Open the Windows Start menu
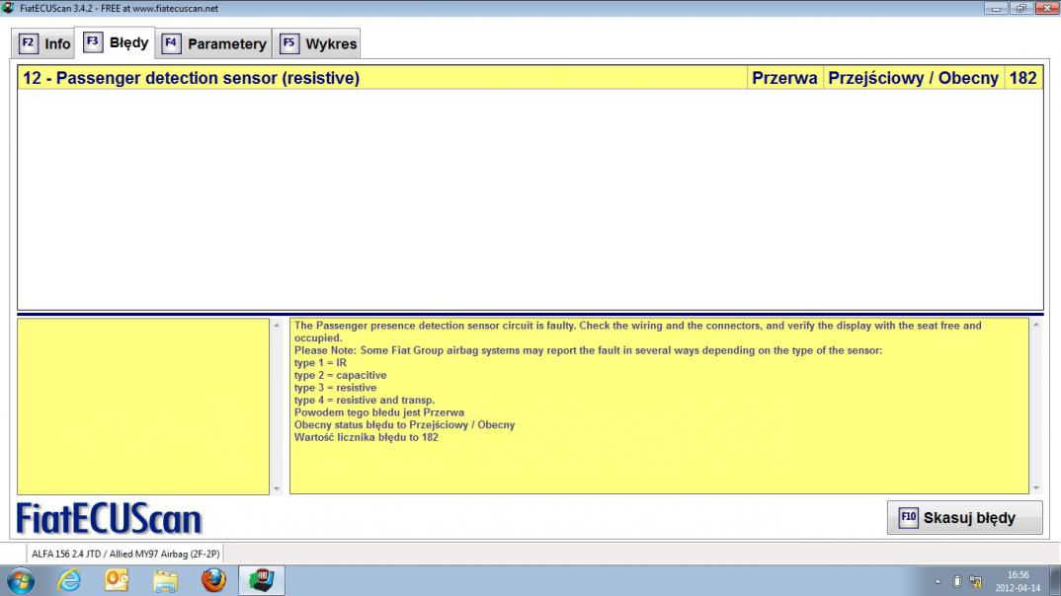Image resolution: width=1061 pixels, height=596 pixels. (21, 580)
